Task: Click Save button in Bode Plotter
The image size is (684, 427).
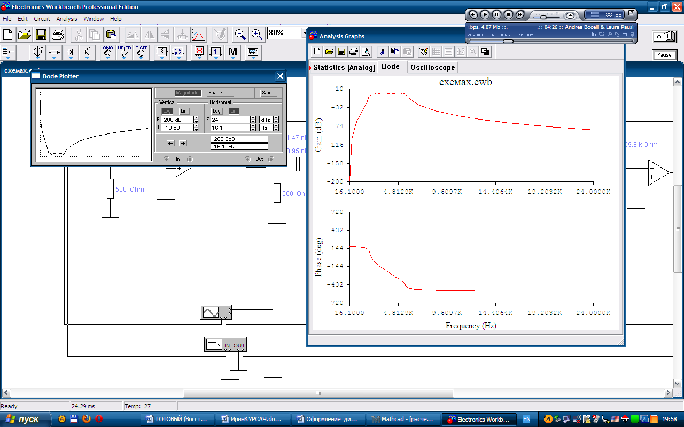Action: (268, 93)
